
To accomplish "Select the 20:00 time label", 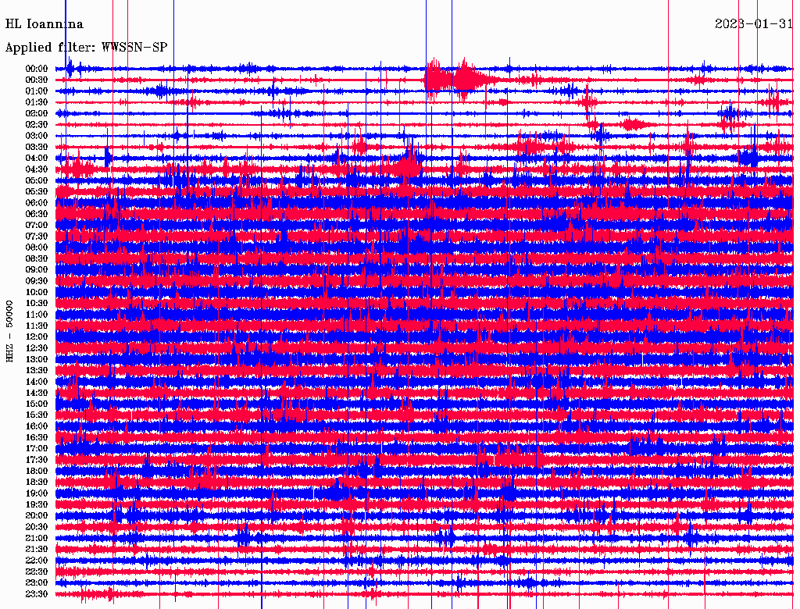I will [x=37, y=515].
